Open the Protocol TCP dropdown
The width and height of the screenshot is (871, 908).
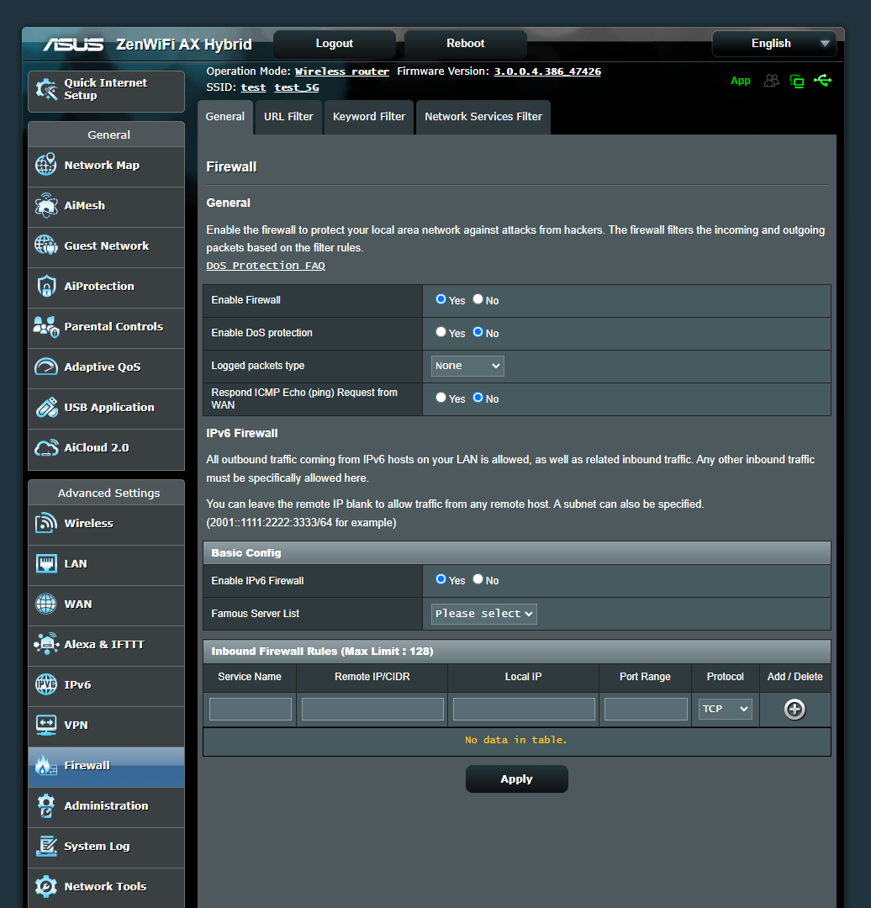coord(725,710)
